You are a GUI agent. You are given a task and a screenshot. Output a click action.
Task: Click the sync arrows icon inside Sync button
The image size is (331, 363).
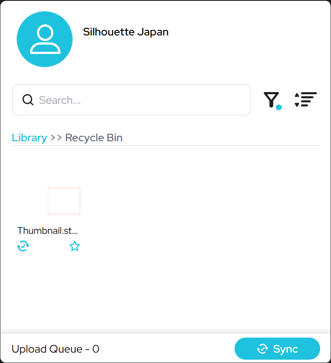(263, 349)
